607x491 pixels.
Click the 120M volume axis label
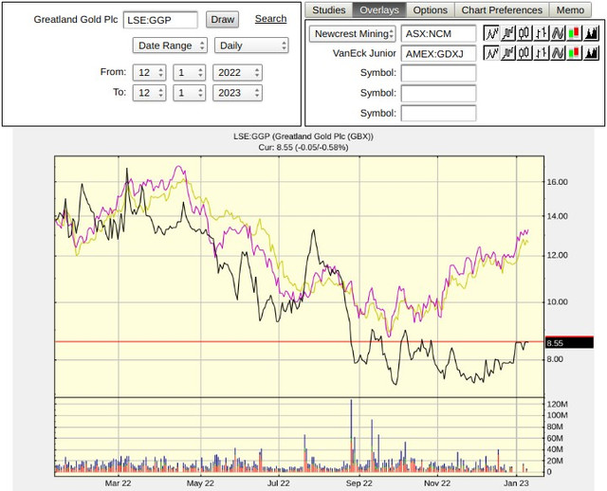click(x=557, y=405)
